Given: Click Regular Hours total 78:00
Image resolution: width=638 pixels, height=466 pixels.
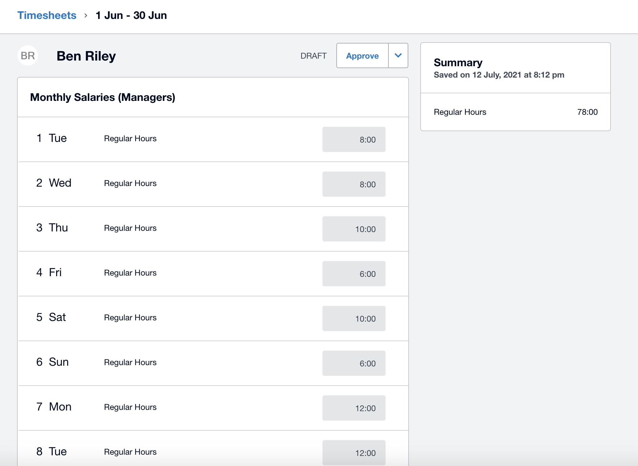Looking at the screenshot, I should pyautogui.click(x=587, y=112).
